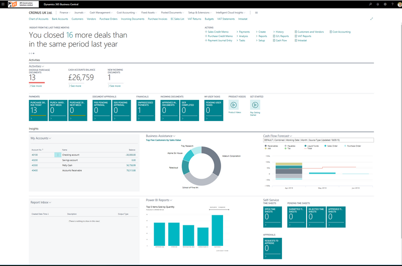Open Bank Accounts link
Screen dimensions: 402x266
click(60, 19)
